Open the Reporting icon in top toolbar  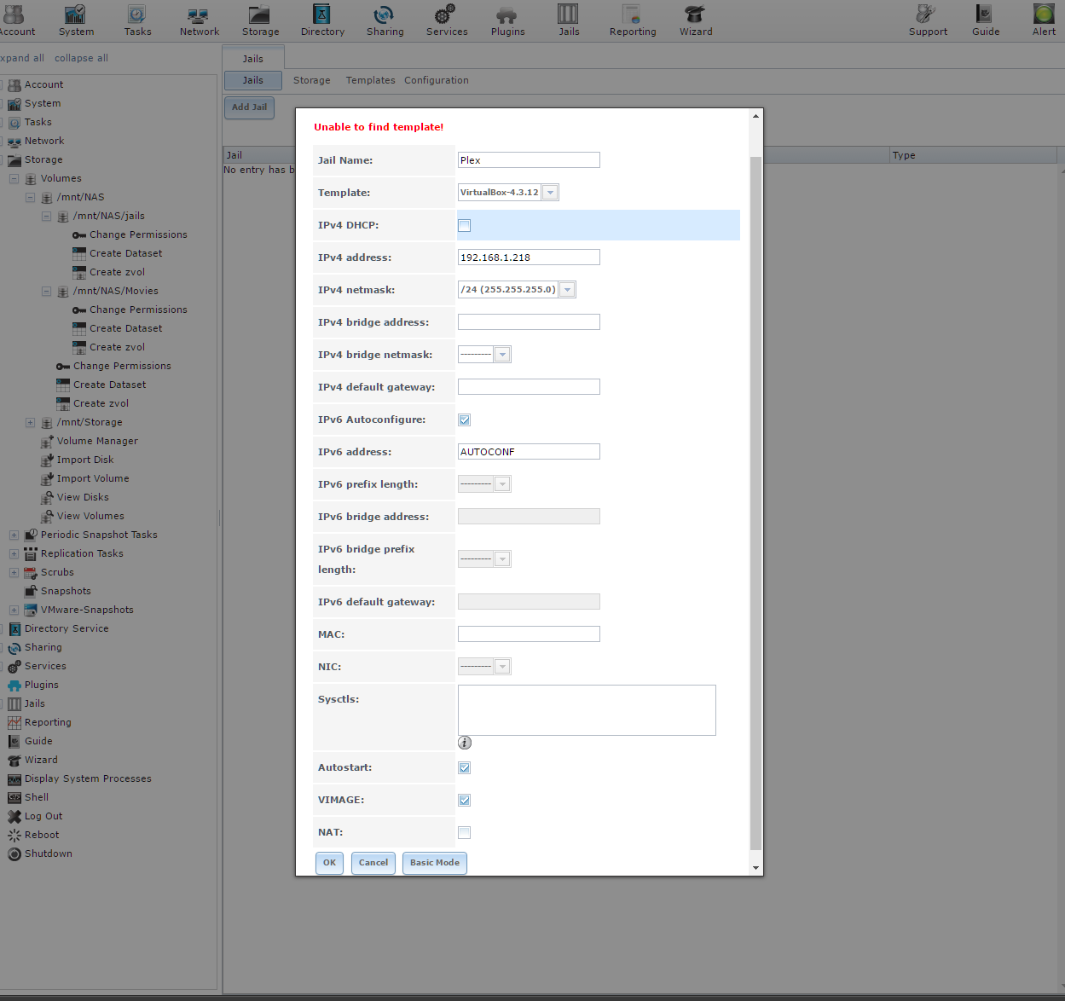click(x=632, y=15)
